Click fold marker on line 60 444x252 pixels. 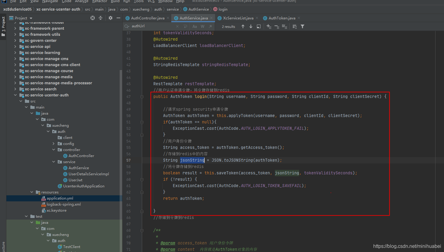pyautogui.click(x=142, y=180)
